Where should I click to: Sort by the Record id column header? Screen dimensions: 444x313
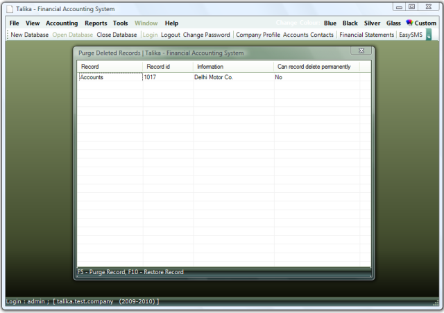tap(154, 67)
